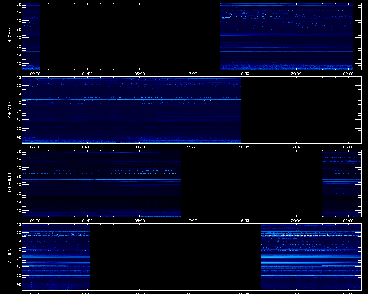Click the vertical burst line in San Vito spectrogram
Screen dimensions: 368x294
(x=117, y=110)
